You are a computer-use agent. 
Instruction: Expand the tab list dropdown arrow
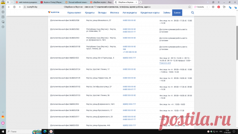(x=12, y=2)
